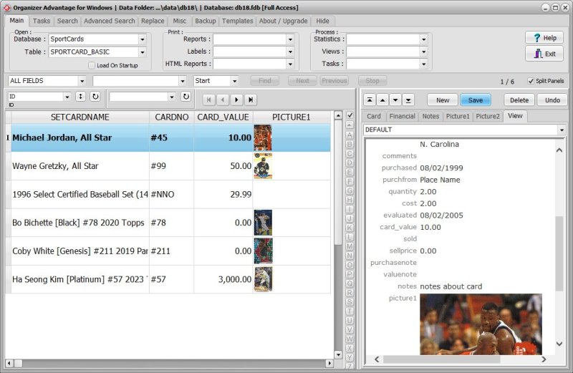Jump to first record using detail panel arrow
573x373 pixels.
[370, 100]
